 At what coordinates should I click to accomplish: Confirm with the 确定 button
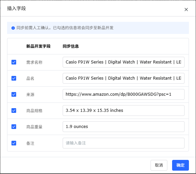(181, 165)
